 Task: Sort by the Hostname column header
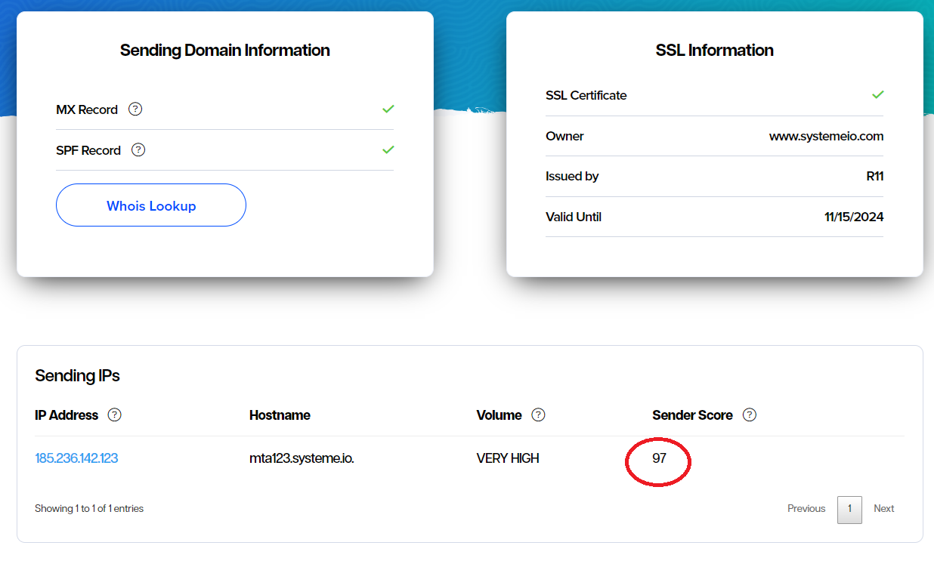[280, 415]
